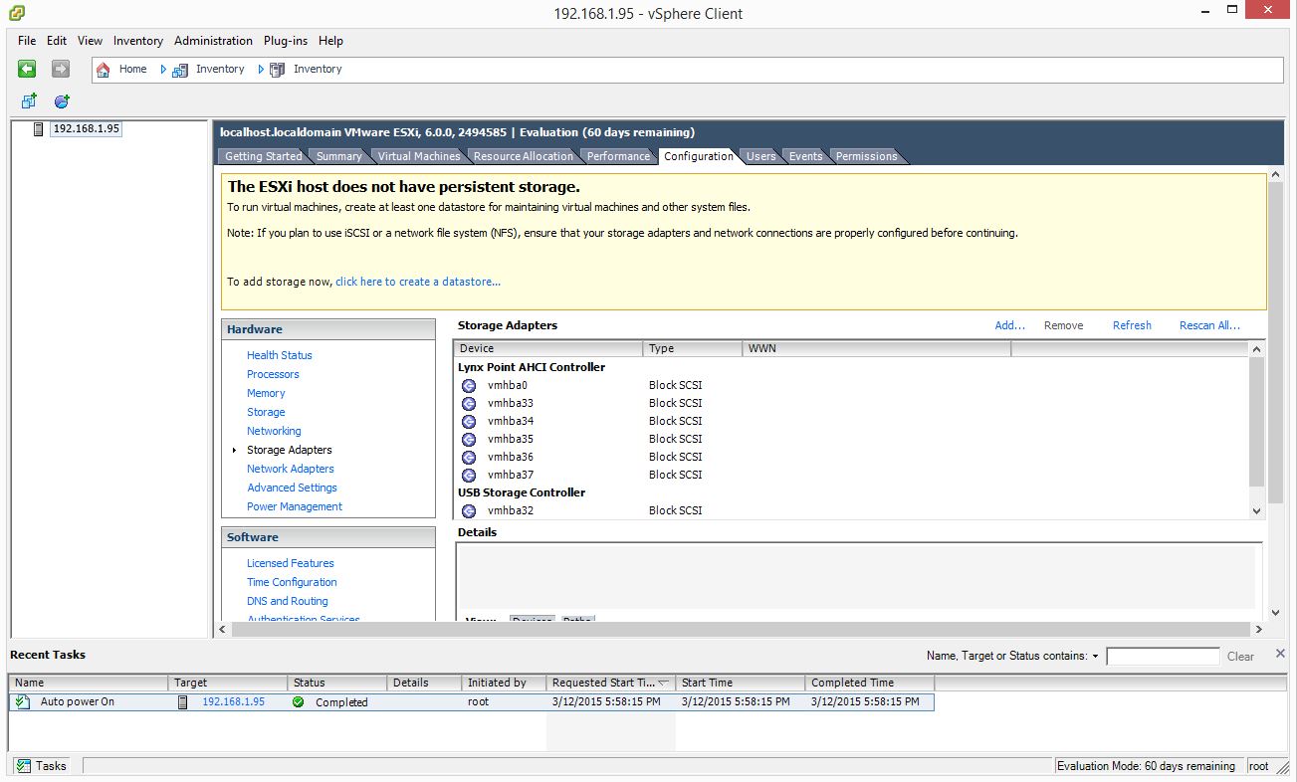Select the vmhba32 USB adapter icon

pyautogui.click(x=469, y=511)
